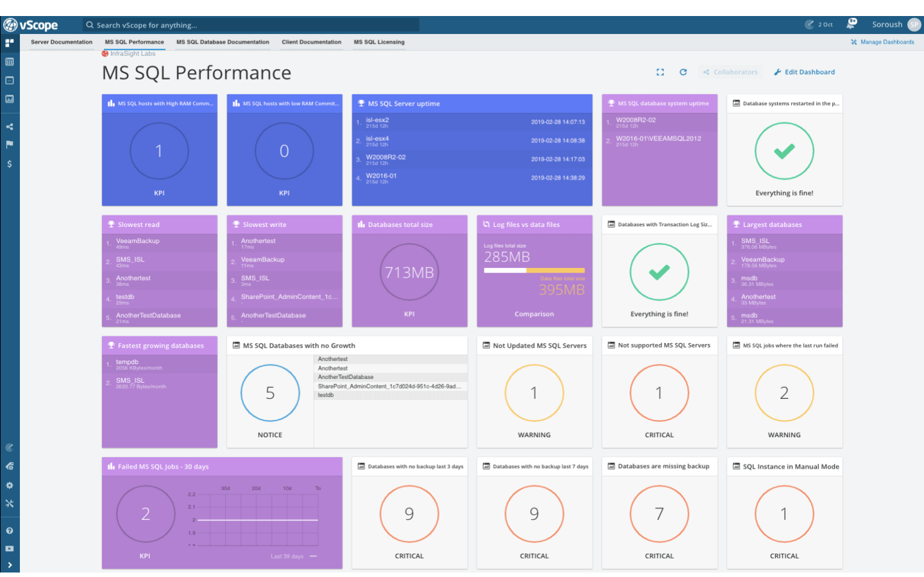
Task: Open the flag icon in sidebar
Action: pyautogui.click(x=9, y=144)
